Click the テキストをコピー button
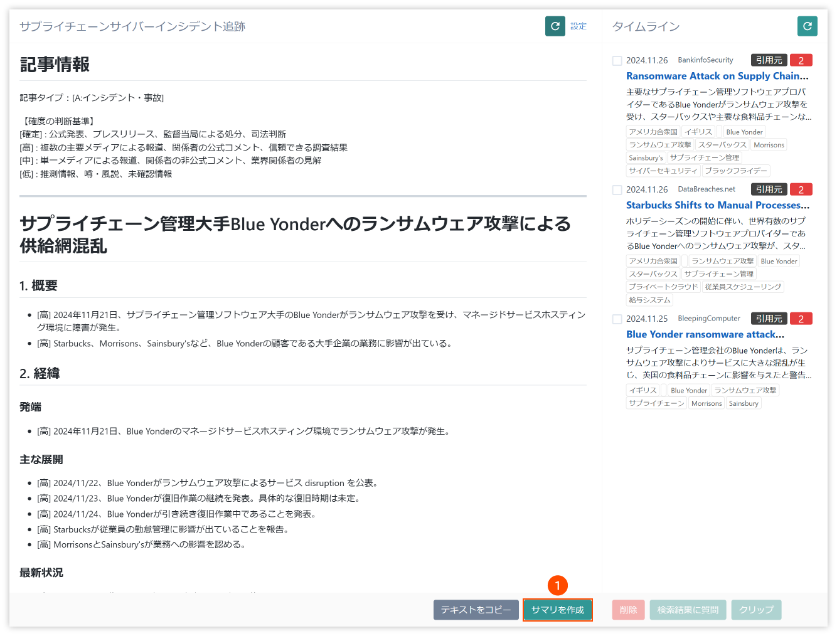837x636 pixels. 476,610
